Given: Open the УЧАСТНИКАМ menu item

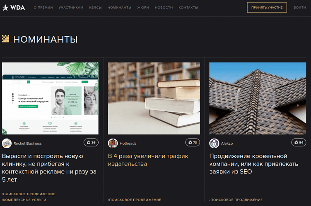Looking at the screenshot, I should click(71, 7).
